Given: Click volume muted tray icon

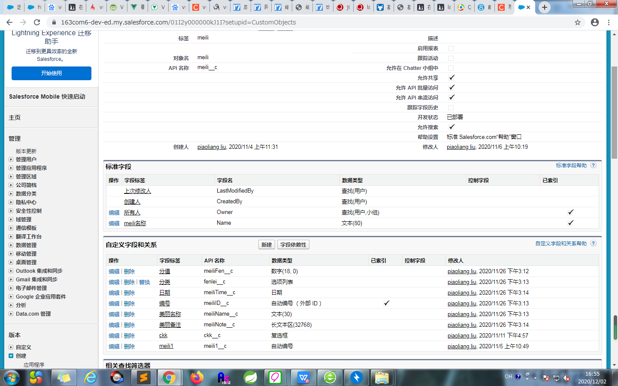Looking at the screenshot, I should pyautogui.click(x=566, y=378).
